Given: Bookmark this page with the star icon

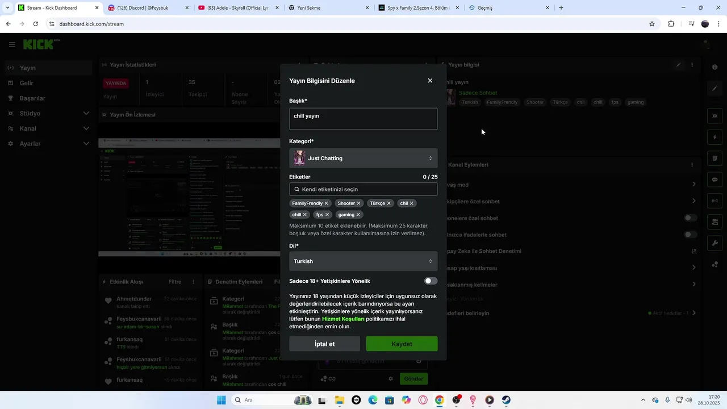Looking at the screenshot, I should click(x=652, y=24).
